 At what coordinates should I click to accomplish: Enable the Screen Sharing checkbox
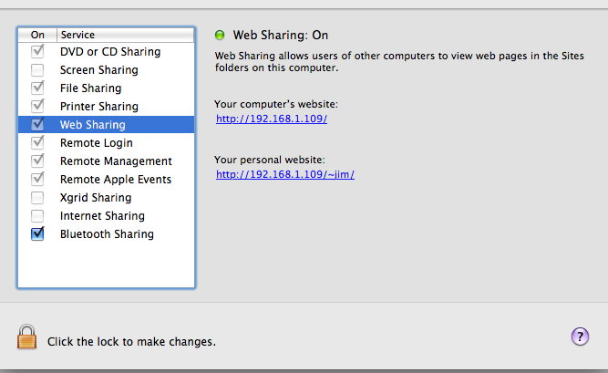click(37, 70)
